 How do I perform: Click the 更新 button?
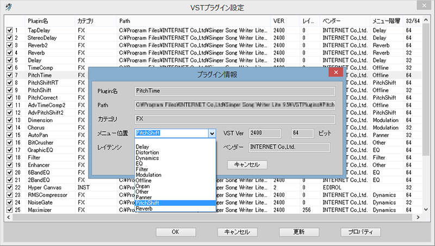pos(299,232)
